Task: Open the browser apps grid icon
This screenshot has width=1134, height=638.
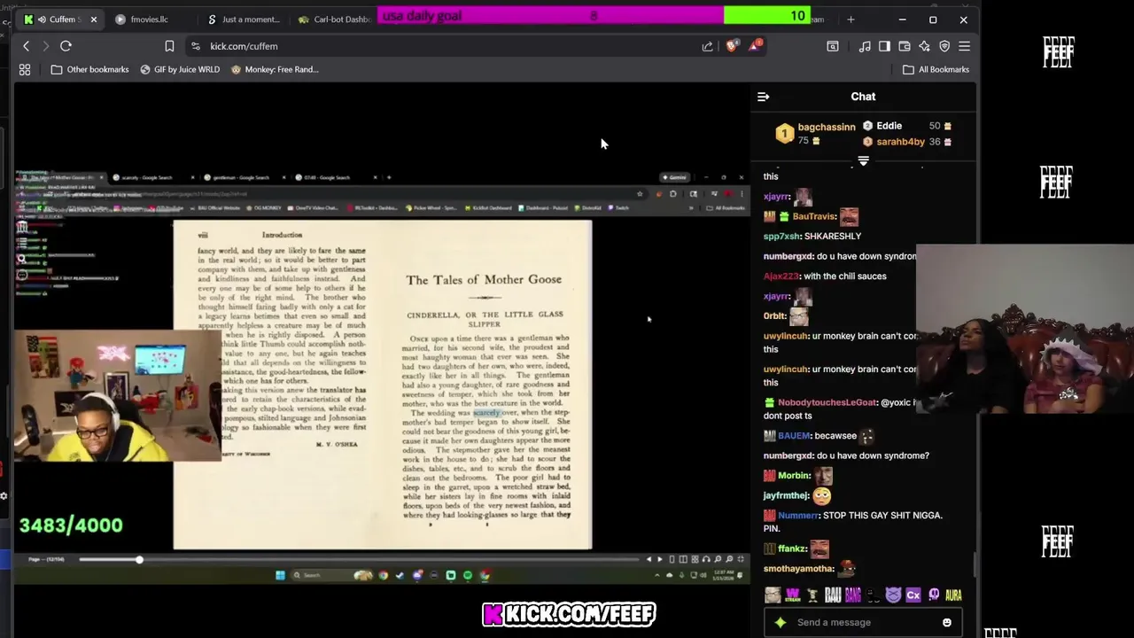Action: (25, 69)
